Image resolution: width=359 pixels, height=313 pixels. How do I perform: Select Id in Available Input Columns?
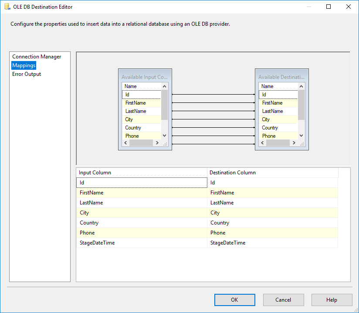pos(142,95)
